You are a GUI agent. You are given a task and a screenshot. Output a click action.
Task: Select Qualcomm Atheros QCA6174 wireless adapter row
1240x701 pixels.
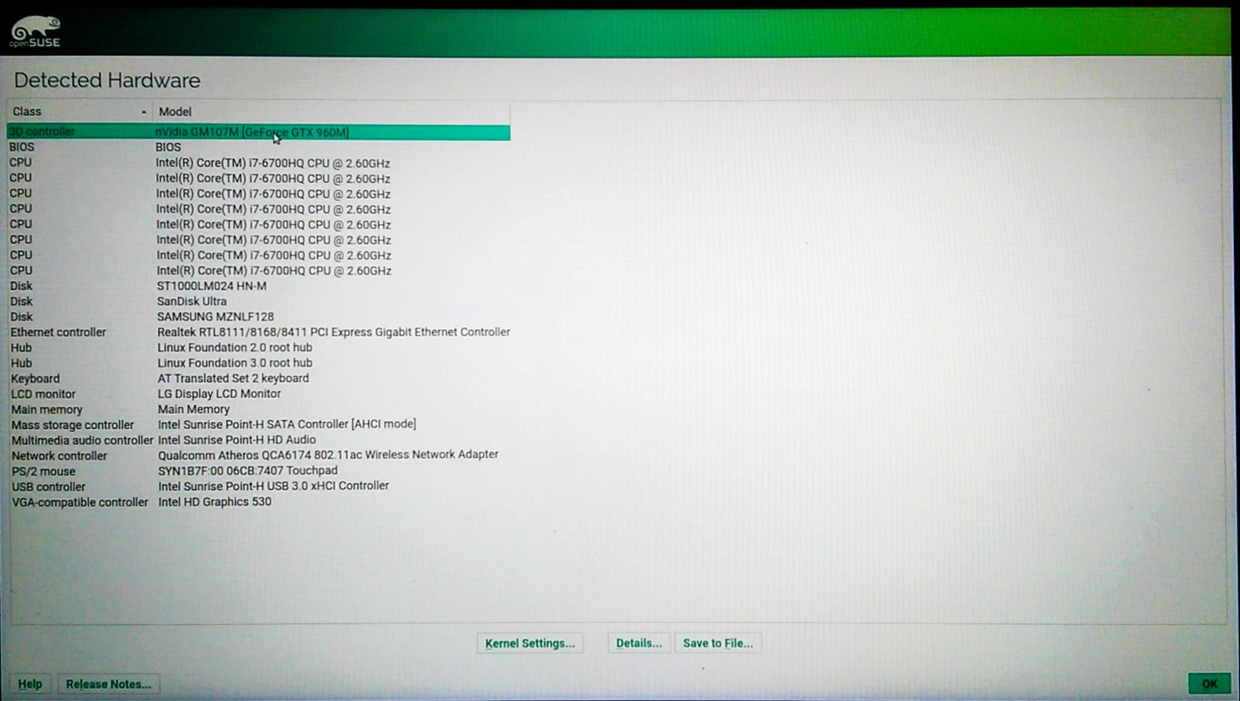pyautogui.click(x=258, y=455)
